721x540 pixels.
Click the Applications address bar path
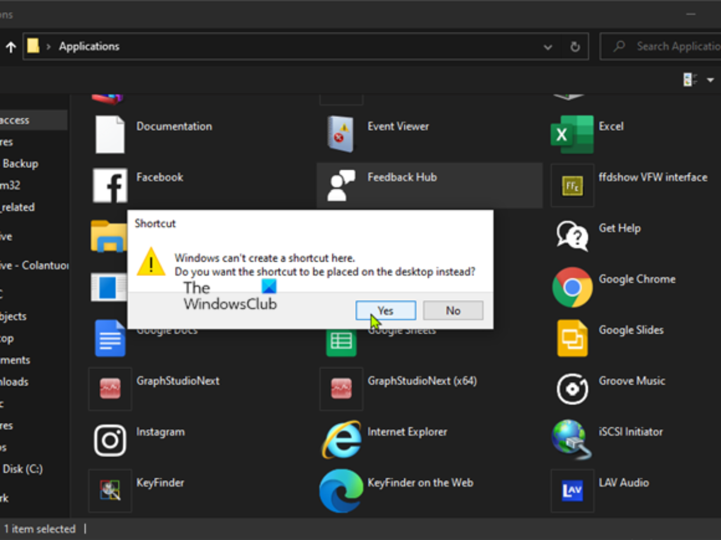(x=89, y=46)
